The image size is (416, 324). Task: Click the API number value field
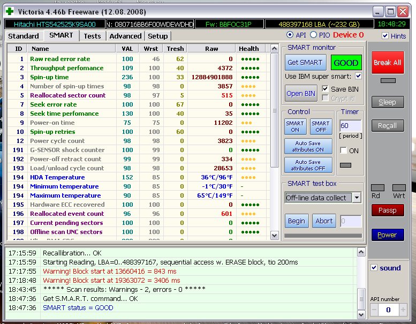[x=388, y=310]
